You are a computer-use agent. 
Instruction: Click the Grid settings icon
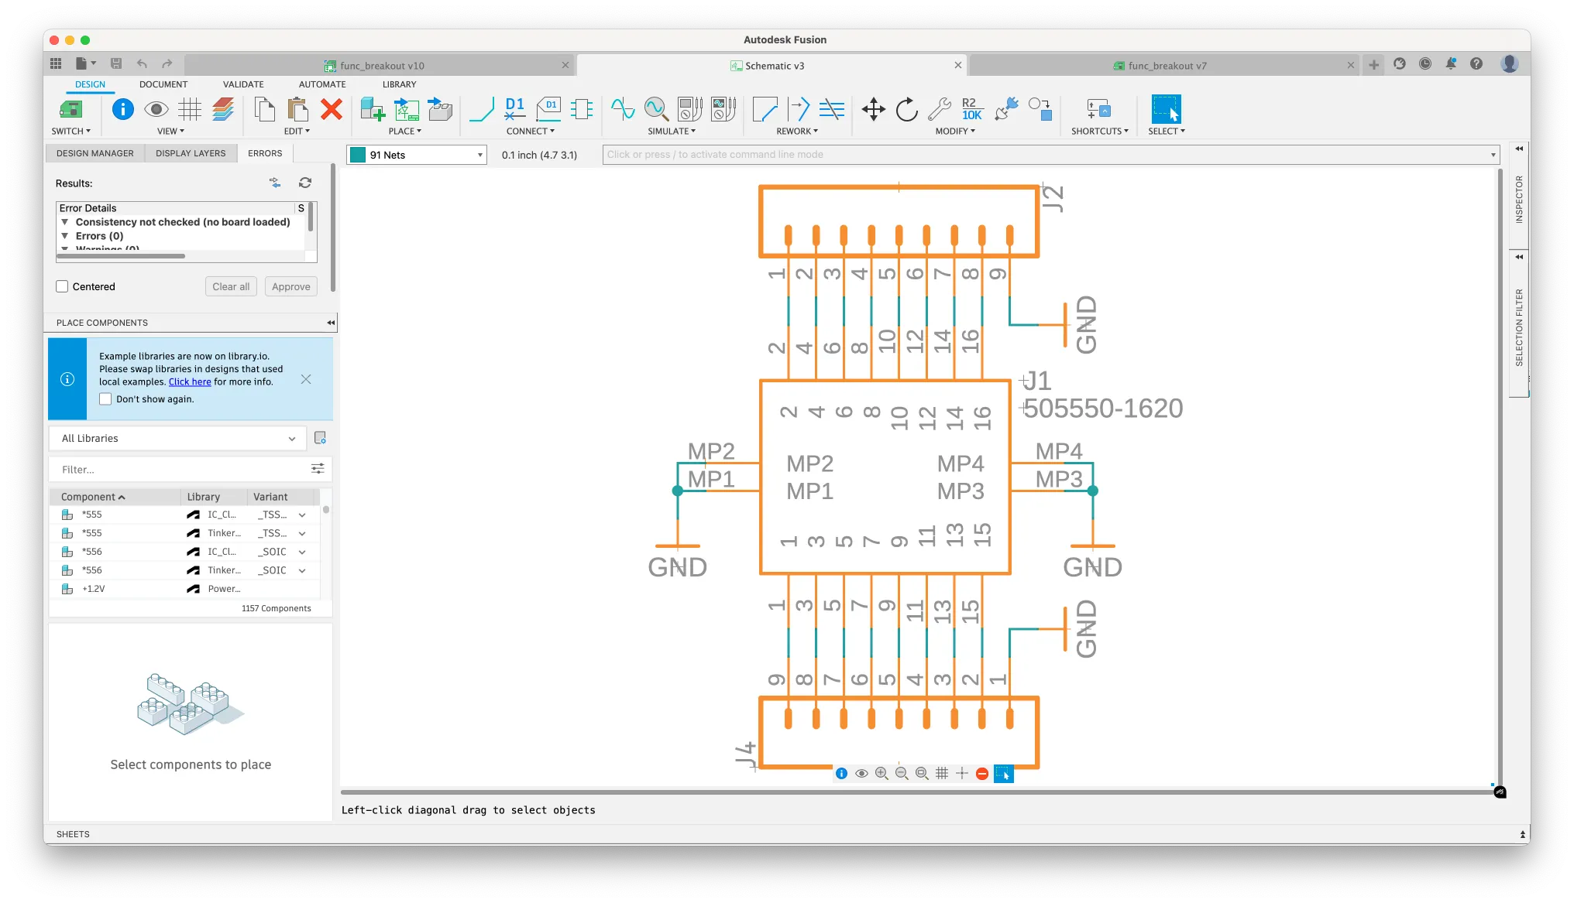coord(190,109)
